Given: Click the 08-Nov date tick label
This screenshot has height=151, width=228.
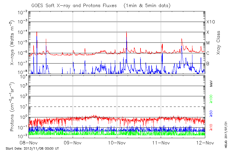Looking at the screenshot, I should pos(29,142).
